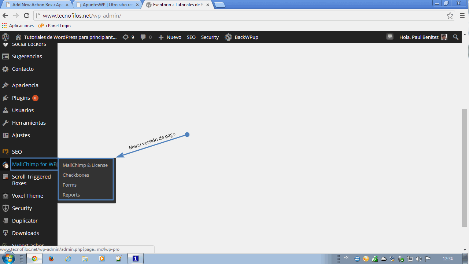Click the browser forward arrow
This screenshot has width=469, height=264.
pyautogui.click(x=16, y=15)
